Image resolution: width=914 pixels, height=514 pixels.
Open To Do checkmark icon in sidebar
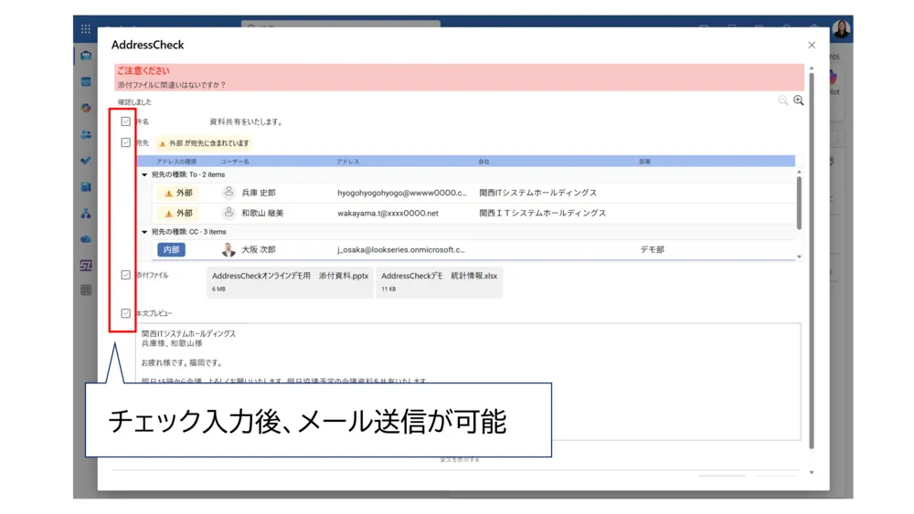86,161
